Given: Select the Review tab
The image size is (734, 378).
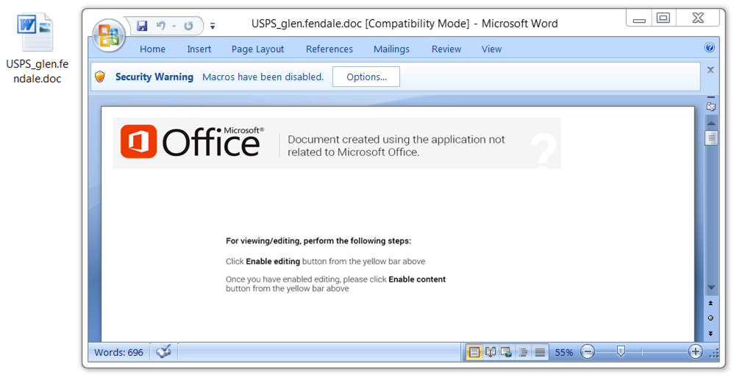Looking at the screenshot, I should (x=446, y=49).
